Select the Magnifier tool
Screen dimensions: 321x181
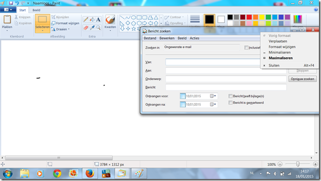(99, 27)
